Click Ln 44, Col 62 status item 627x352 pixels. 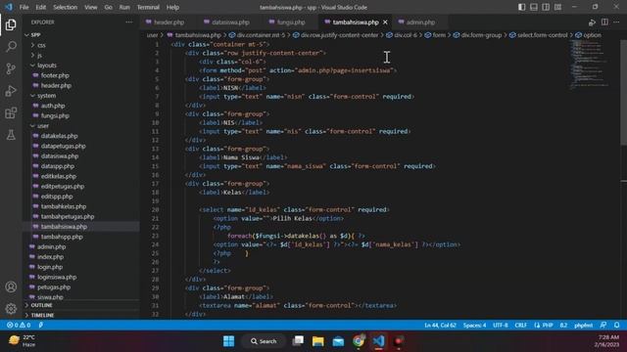click(440, 325)
